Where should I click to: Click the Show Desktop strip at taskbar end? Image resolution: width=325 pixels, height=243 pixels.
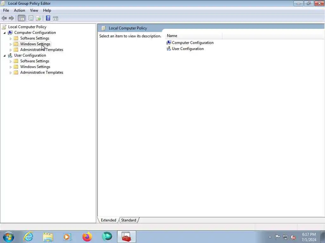coord(322,237)
